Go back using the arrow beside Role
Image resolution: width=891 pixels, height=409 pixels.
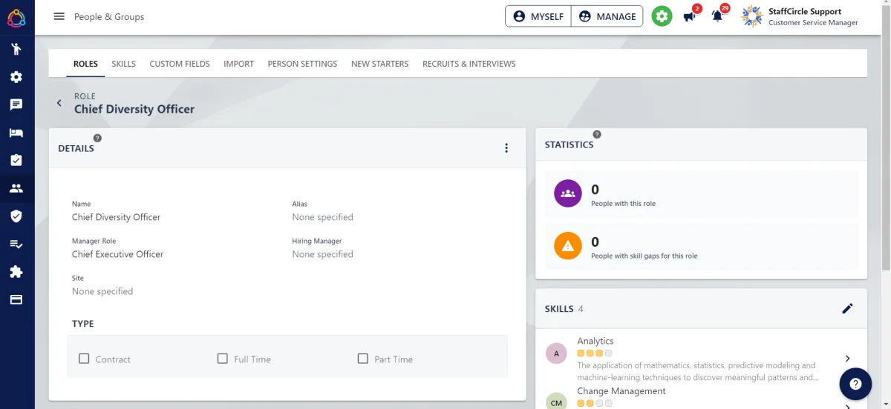coord(59,103)
